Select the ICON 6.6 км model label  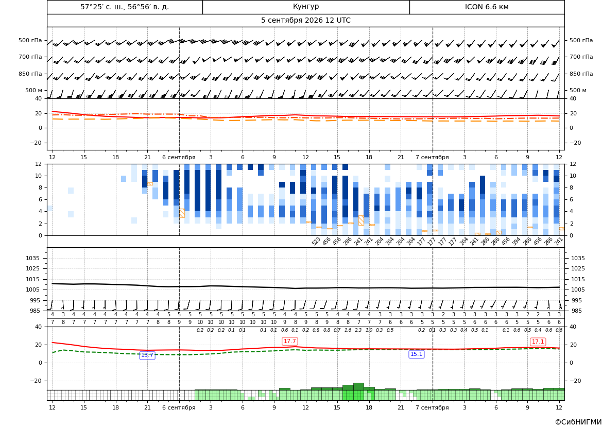pos(487,7)
